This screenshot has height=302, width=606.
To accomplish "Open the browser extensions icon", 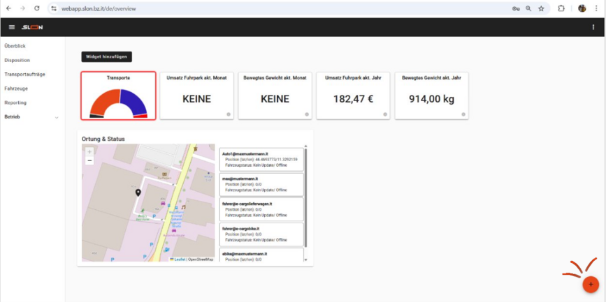I will click(561, 8).
